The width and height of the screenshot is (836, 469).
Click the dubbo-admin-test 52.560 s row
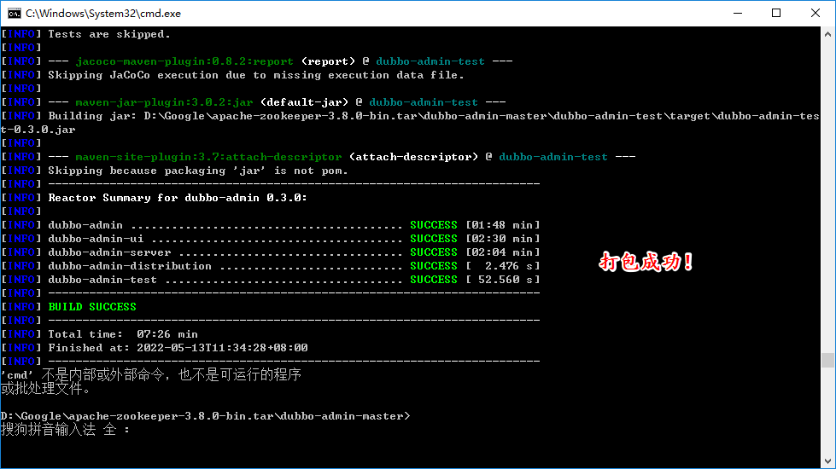coord(271,280)
